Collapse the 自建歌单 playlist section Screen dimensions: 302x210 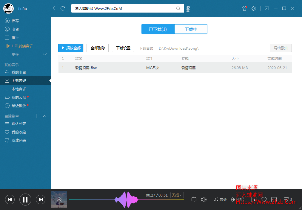[45, 116]
